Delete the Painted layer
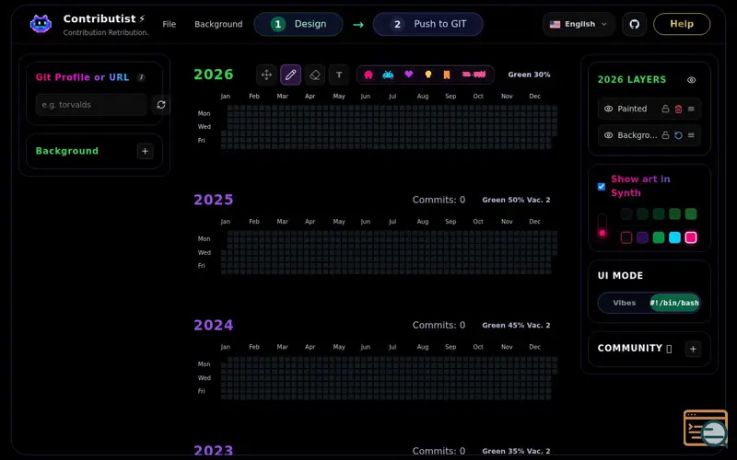 pyautogui.click(x=678, y=109)
